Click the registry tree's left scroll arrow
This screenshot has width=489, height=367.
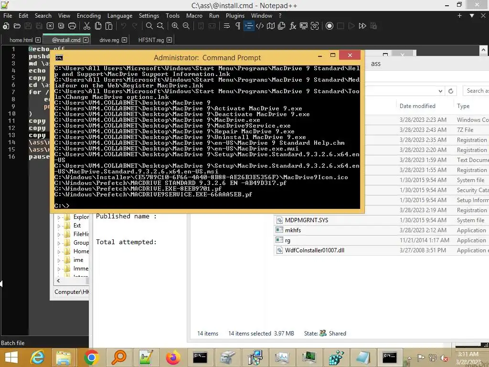(58, 281)
